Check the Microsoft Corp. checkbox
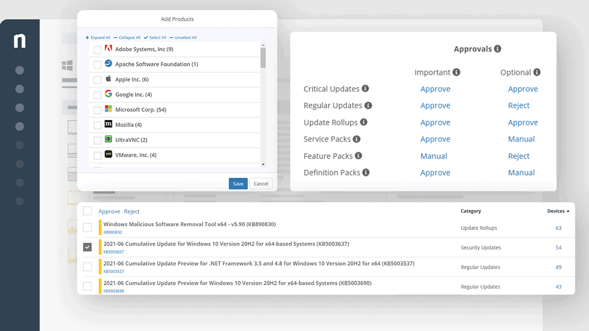589x331 pixels. tap(97, 110)
